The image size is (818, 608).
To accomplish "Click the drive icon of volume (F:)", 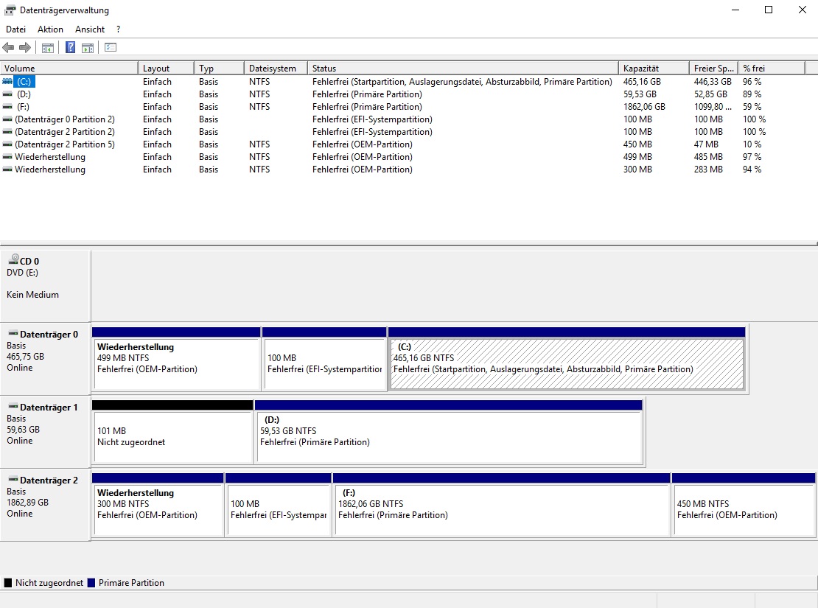I will click(7, 106).
